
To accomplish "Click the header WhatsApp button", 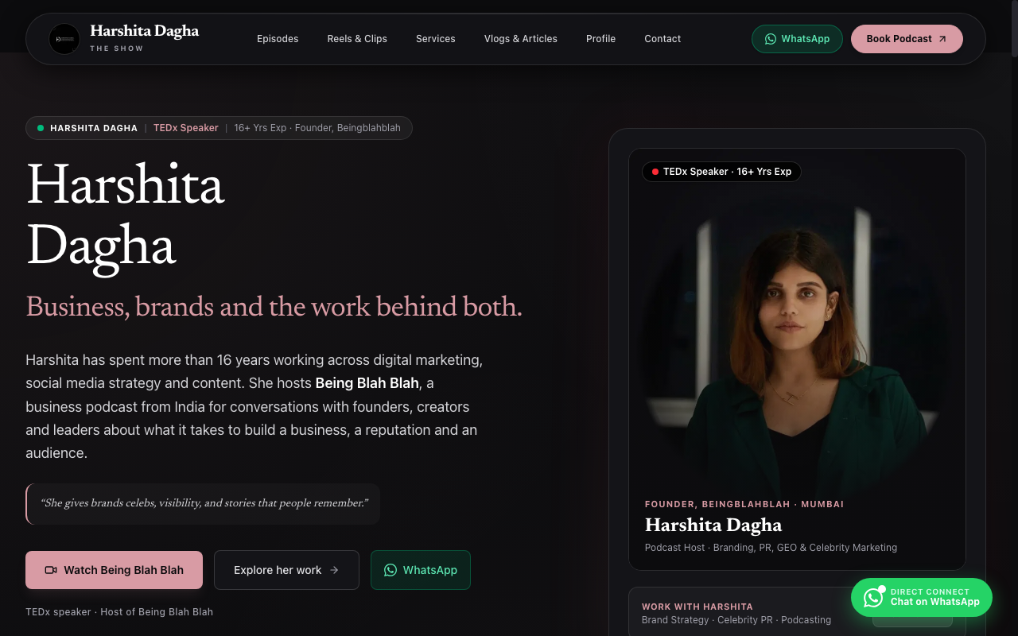I will 797,39.
